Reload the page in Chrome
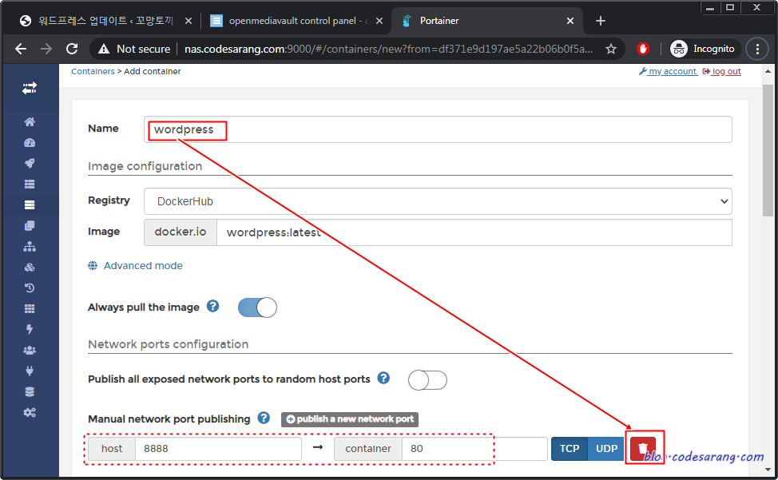Image resolution: width=778 pixels, height=480 pixels. coord(72,49)
